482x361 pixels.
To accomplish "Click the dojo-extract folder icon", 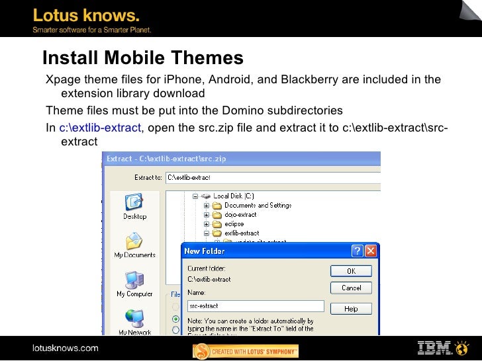I will tap(217, 215).
